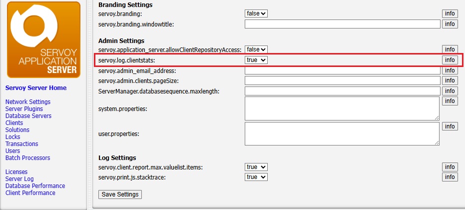Image resolution: width=465 pixels, height=210 pixels.
Task: Toggle the servoy.print.js.stacktrace dropdown
Action: 256,177
